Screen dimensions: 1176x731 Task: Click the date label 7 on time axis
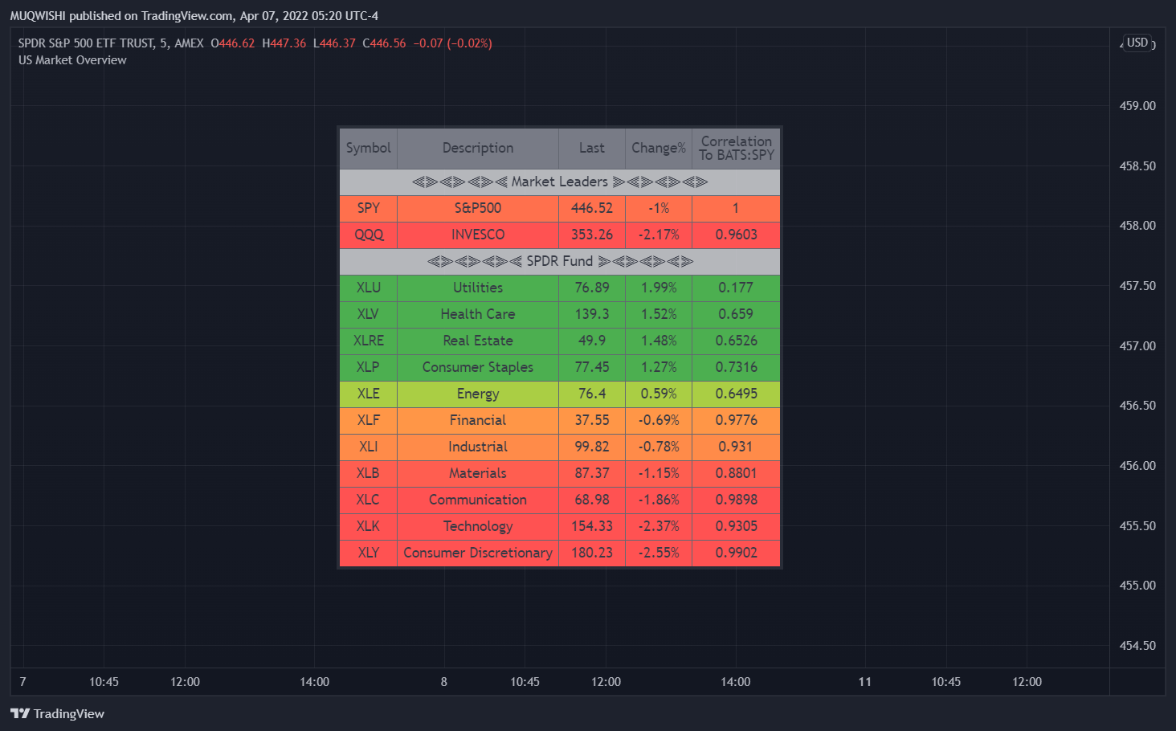(22, 682)
